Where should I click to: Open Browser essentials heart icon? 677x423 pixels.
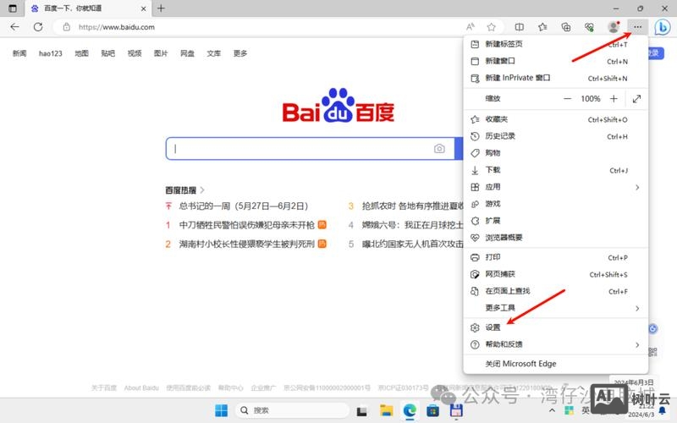coord(589,27)
